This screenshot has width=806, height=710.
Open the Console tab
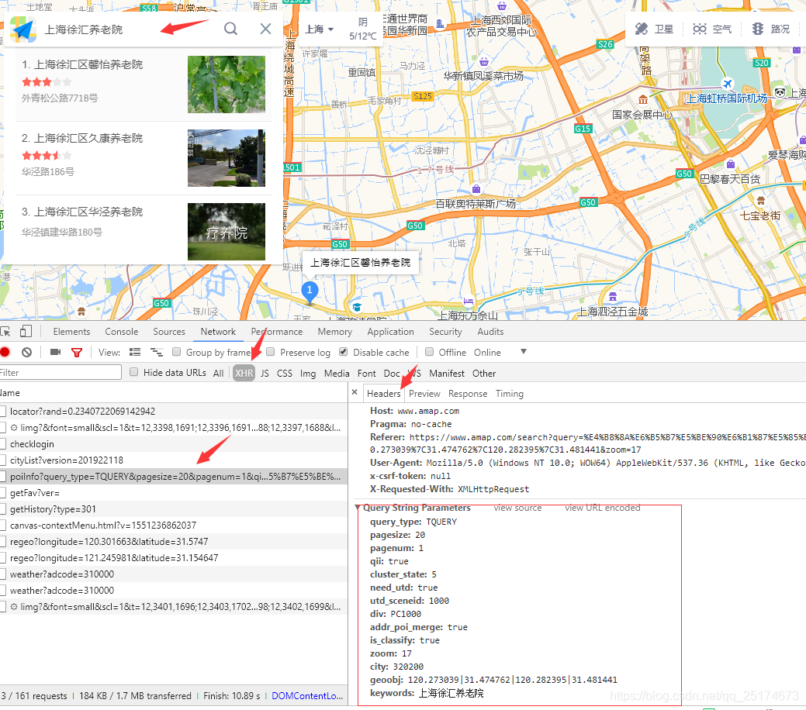[121, 332]
